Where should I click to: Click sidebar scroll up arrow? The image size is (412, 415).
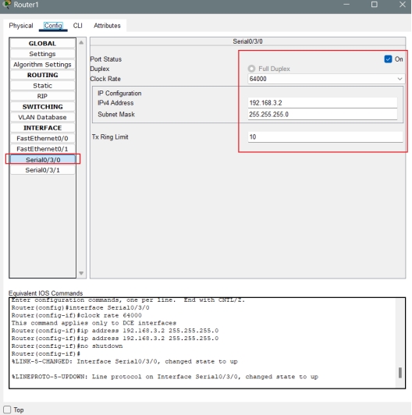[81, 43]
